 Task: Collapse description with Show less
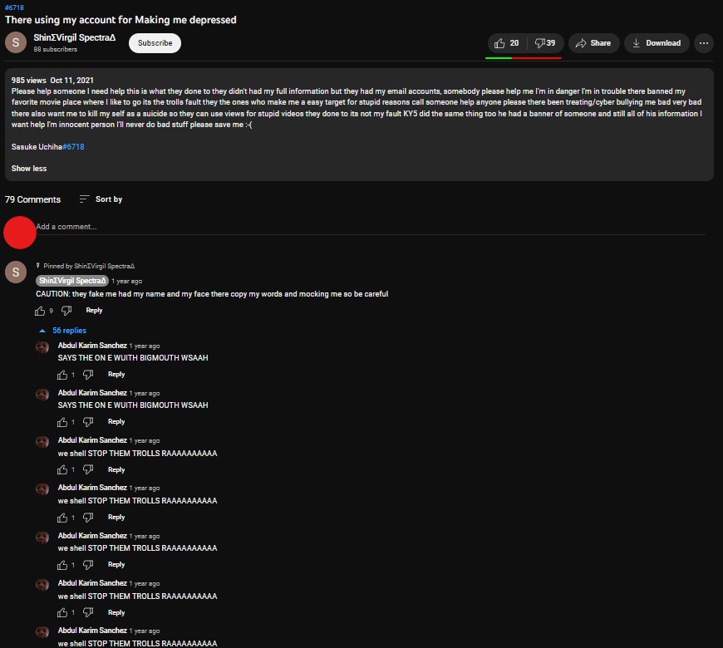(29, 169)
